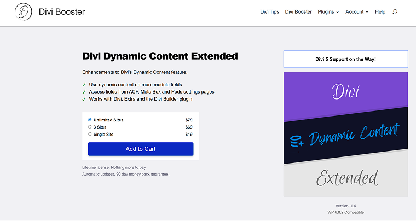
Task: Click 'Lifetime license. Nothing more to pay.' text
Action: pyautogui.click(x=114, y=167)
